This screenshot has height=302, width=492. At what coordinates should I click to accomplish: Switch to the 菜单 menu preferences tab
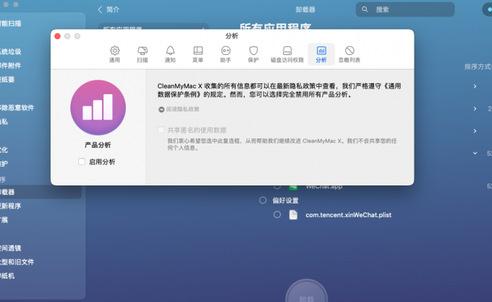(198, 54)
